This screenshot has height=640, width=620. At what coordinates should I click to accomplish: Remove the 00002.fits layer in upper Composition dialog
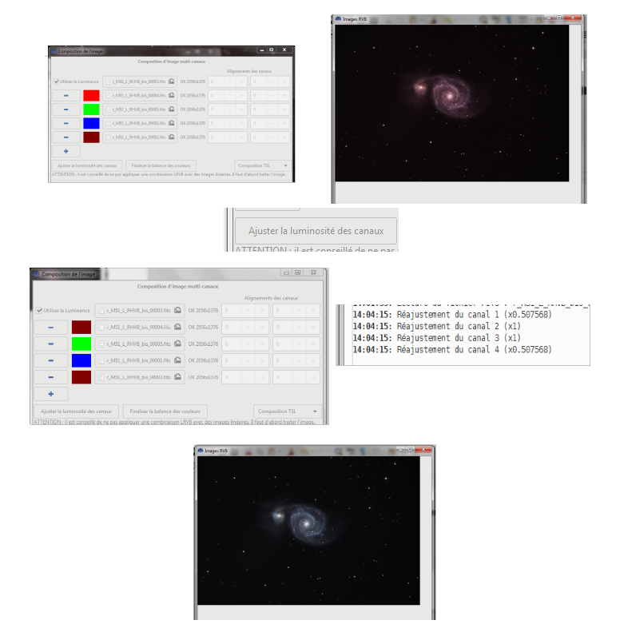(66, 137)
